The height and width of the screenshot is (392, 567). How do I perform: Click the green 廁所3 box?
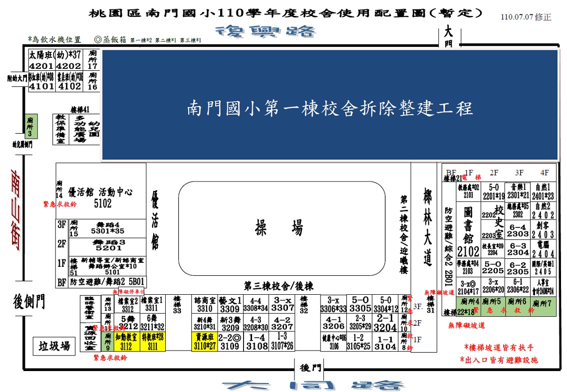coord(30,126)
